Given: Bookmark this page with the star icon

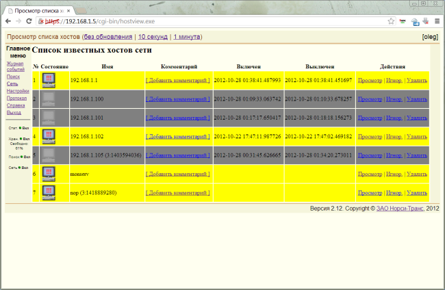Looking at the screenshot, I should (x=391, y=21).
